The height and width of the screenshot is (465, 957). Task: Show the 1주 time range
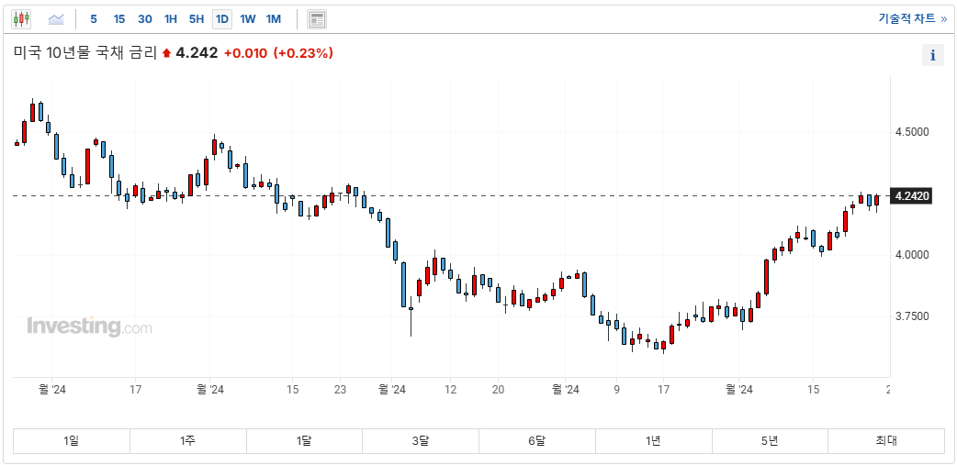188,441
